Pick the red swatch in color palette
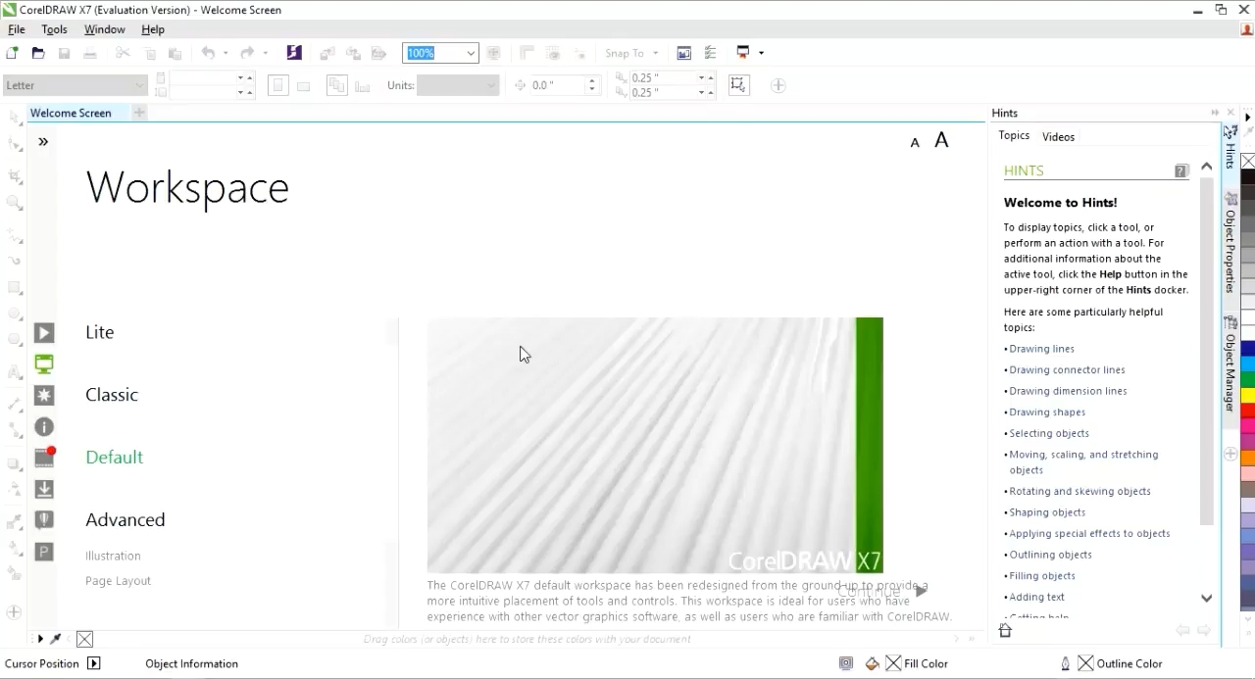Image resolution: width=1255 pixels, height=679 pixels. 1248,411
